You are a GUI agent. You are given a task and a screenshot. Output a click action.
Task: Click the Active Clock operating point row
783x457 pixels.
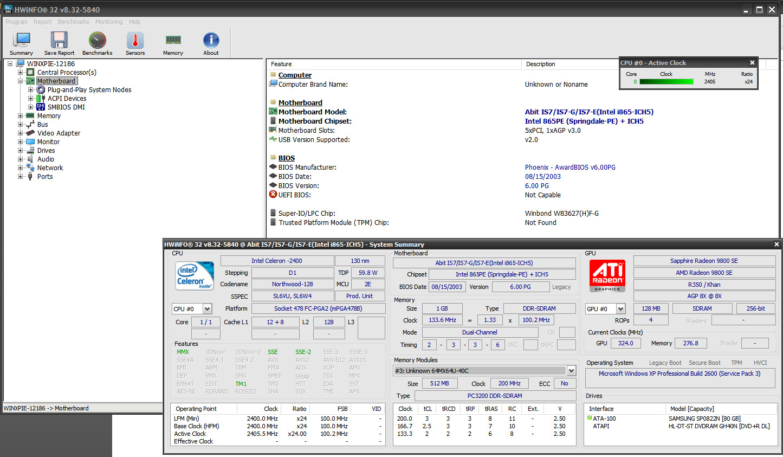[279, 434]
